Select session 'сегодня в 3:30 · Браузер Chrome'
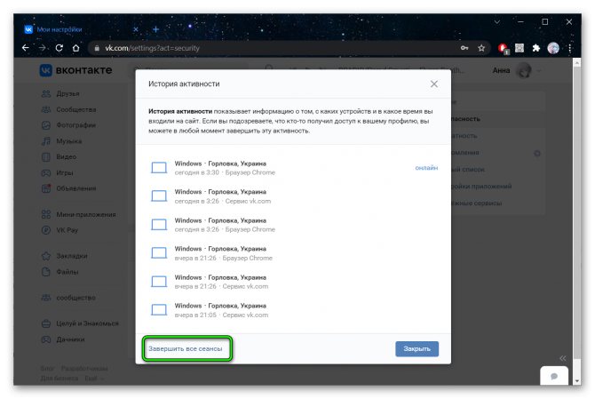This screenshot has height=399, width=595. 294,168
